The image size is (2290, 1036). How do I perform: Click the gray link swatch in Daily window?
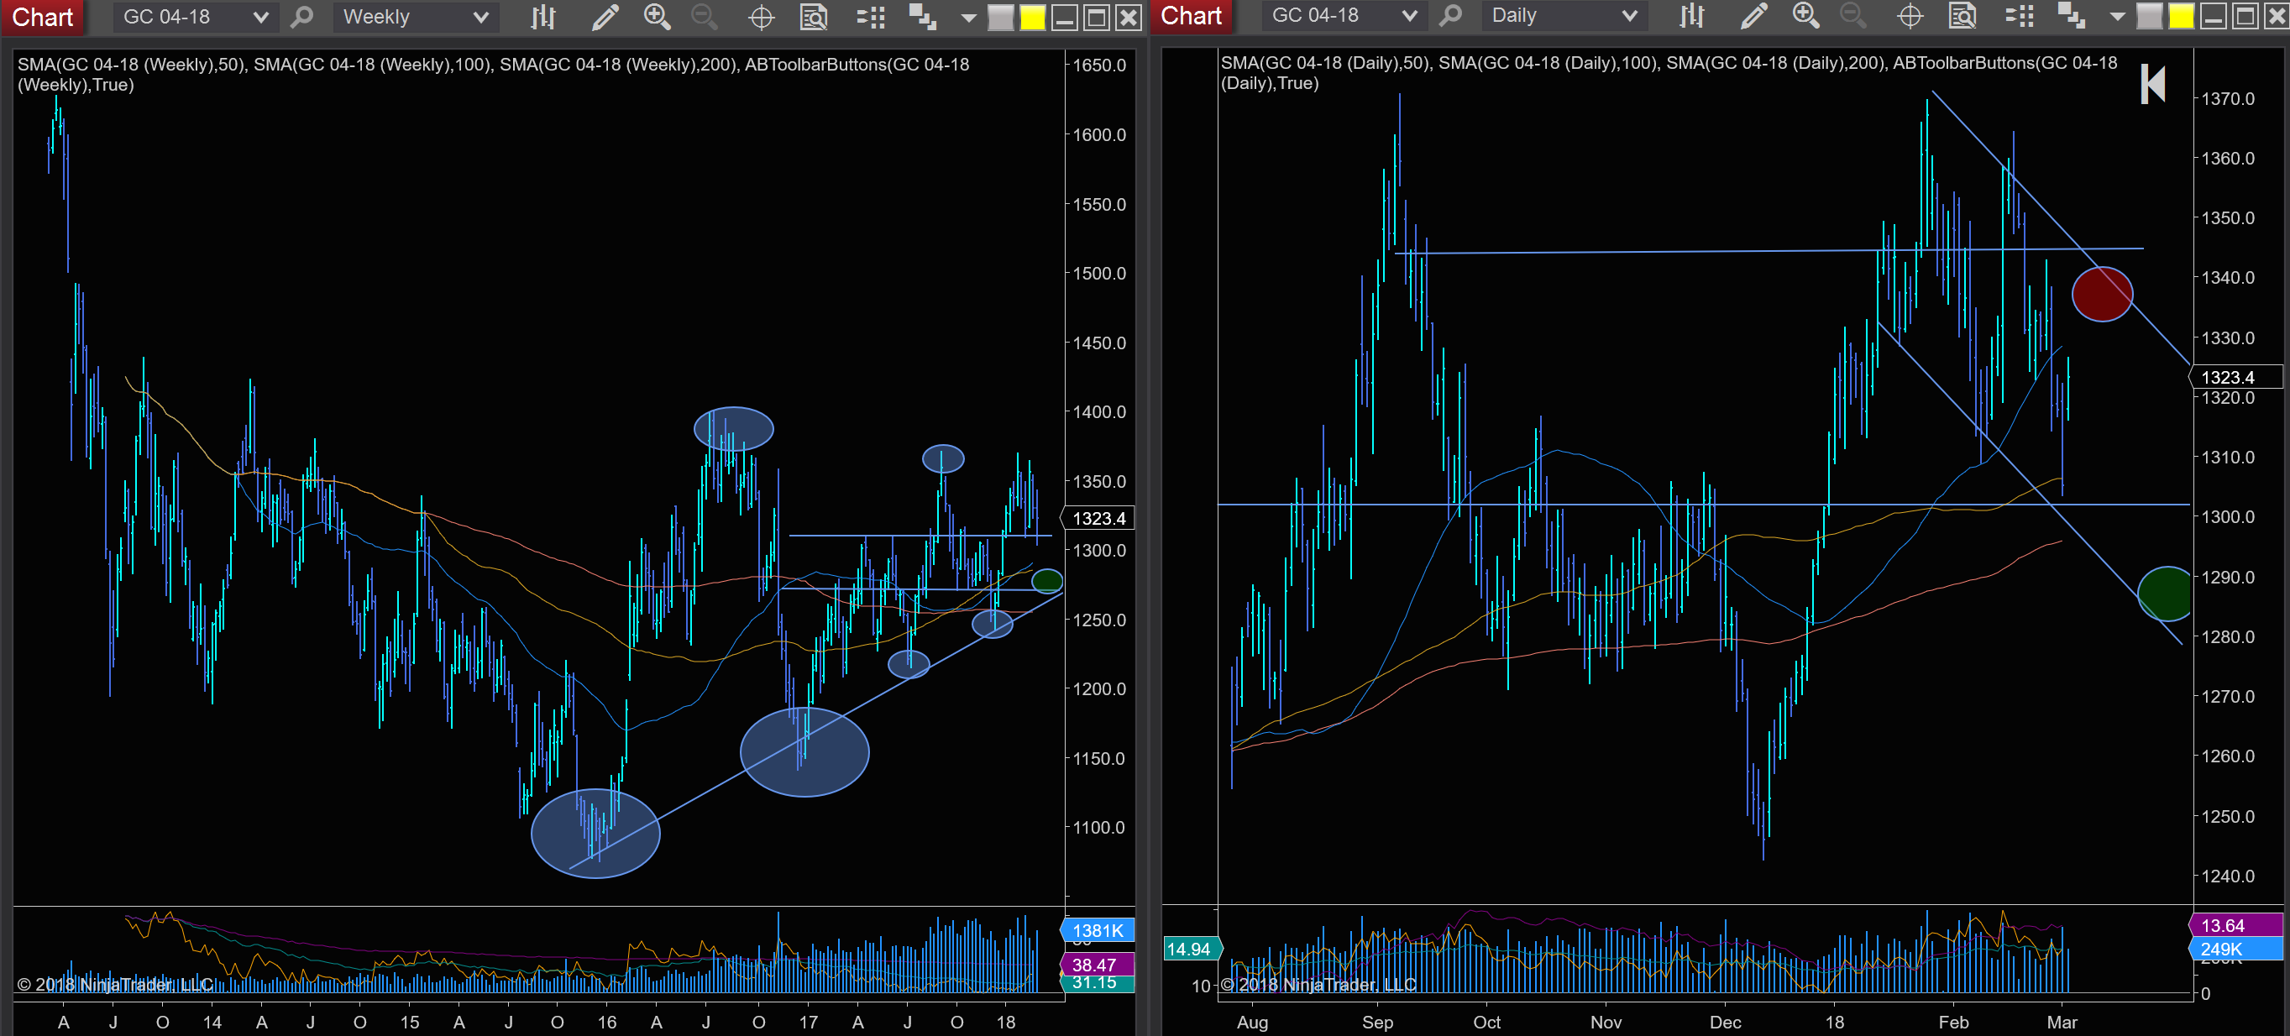coord(2149,16)
